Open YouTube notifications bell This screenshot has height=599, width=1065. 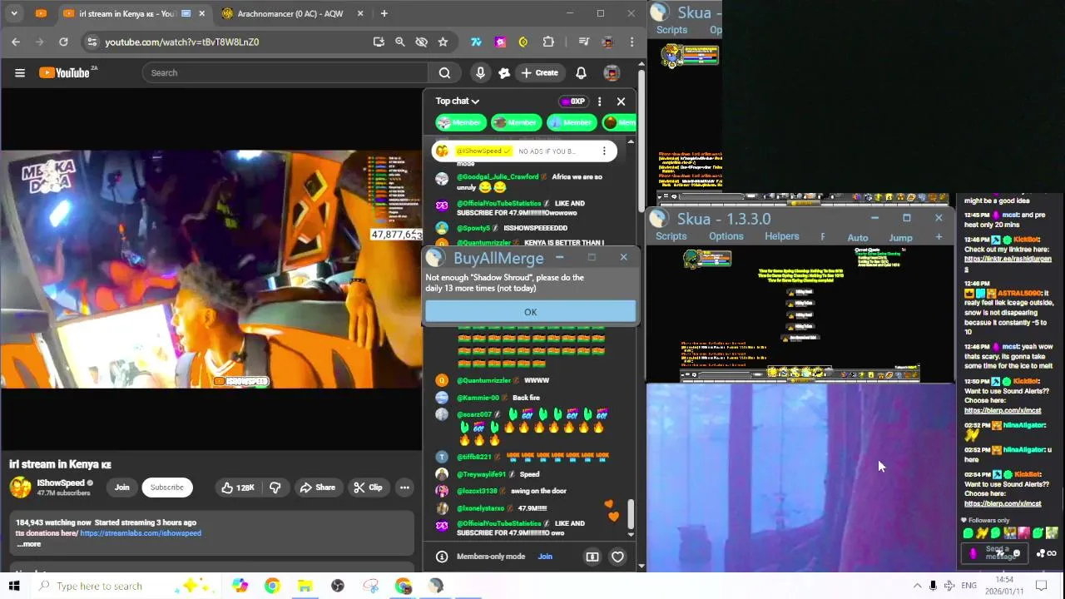pos(581,72)
